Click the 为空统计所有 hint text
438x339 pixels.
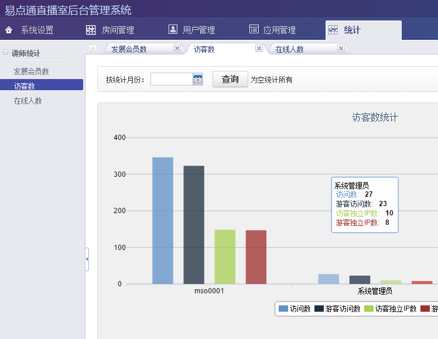(271, 80)
